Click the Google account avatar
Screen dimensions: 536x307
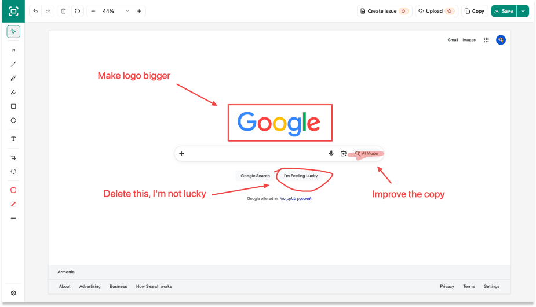pyautogui.click(x=501, y=40)
